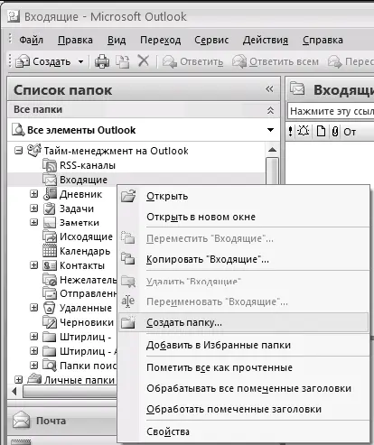This screenshot has width=374, height=445.
Task: Click the Delete X icon in the toolbar
Action: pyautogui.click(x=144, y=61)
